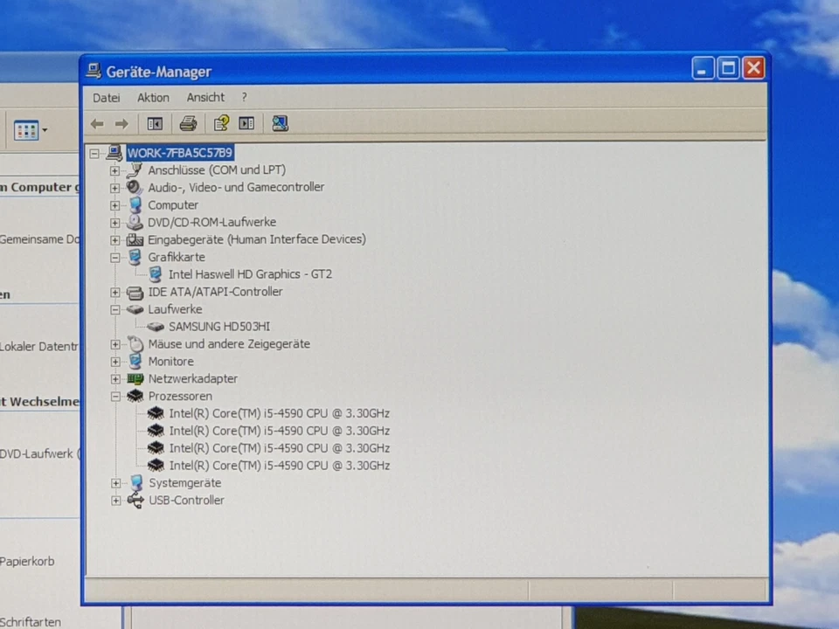This screenshot has width=839, height=629.
Task: Select Intel Haswell HD Graphics - GT2
Action: pyautogui.click(x=251, y=274)
